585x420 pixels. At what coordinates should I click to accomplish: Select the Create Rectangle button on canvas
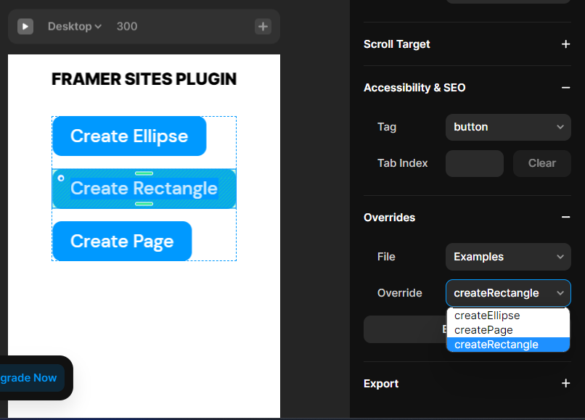[144, 189]
